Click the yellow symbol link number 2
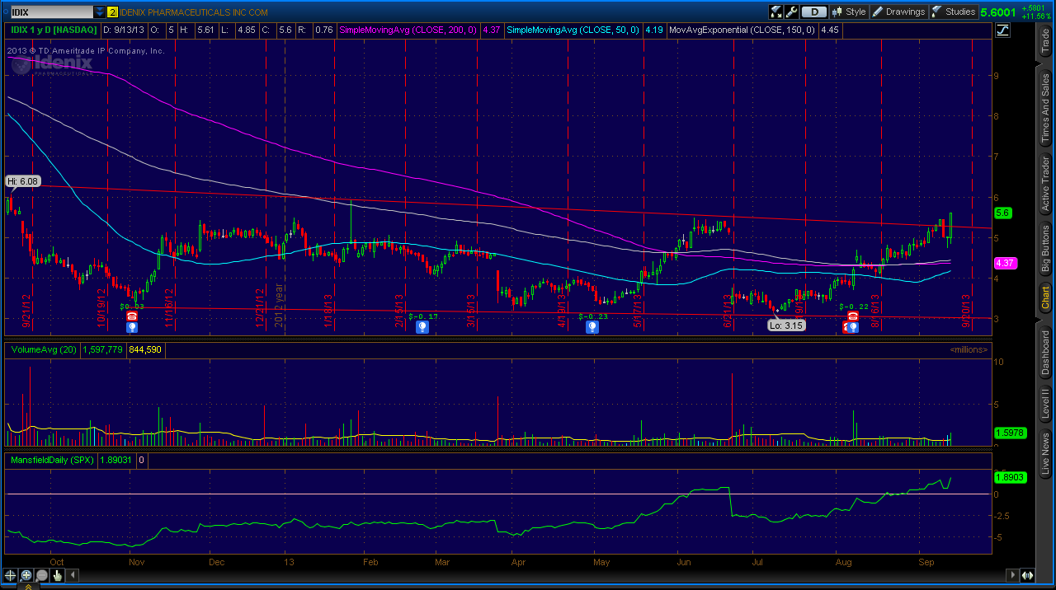The image size is (1056, 590). point(113,12)
